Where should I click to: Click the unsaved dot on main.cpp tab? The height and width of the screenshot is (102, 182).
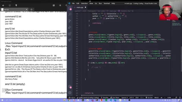coord(85,7)
